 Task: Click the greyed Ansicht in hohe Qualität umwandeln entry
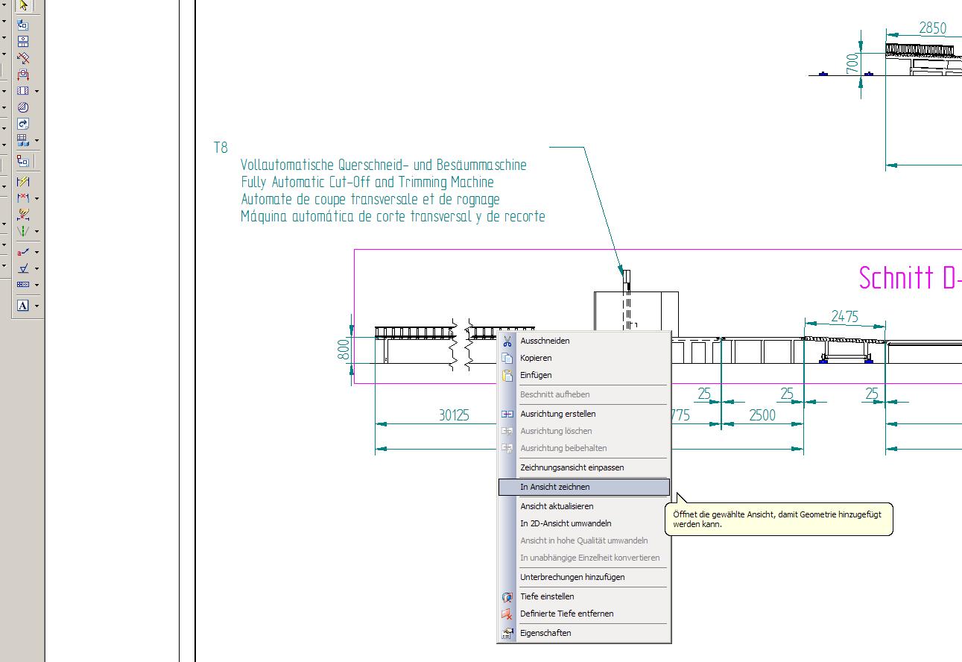(x=584, y=540)
